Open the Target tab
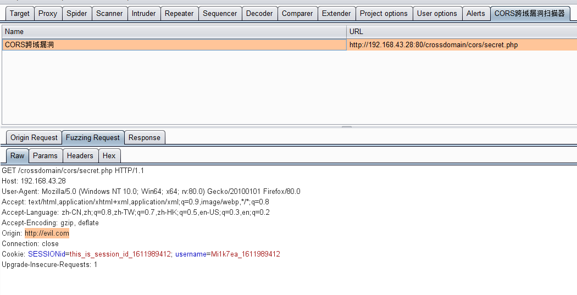 click(20, 13)
